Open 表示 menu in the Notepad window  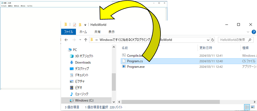(x=23, y=6)
